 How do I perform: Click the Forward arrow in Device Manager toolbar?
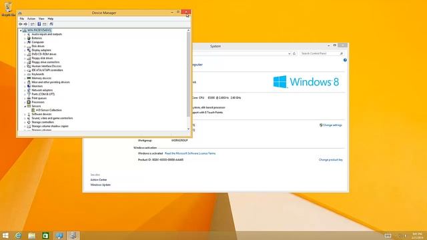[x=25, y=24]
